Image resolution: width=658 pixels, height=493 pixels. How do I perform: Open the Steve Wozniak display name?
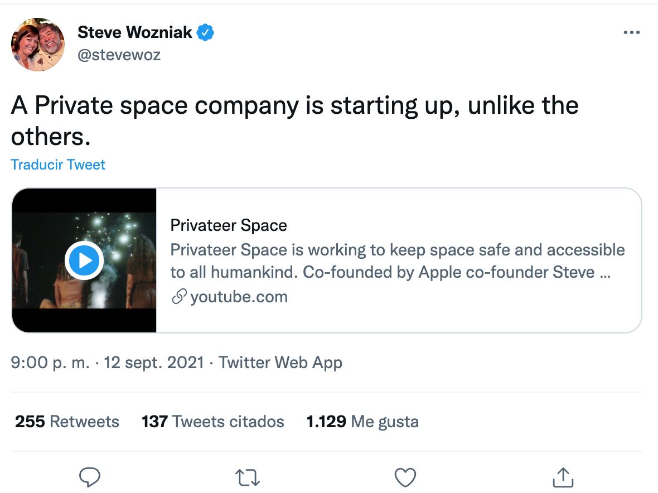pyautogui.click(x=134, y=33)
